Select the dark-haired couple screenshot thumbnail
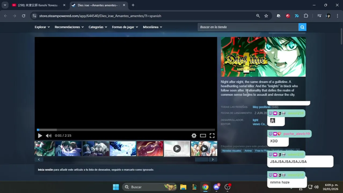 tap(68, 149)
